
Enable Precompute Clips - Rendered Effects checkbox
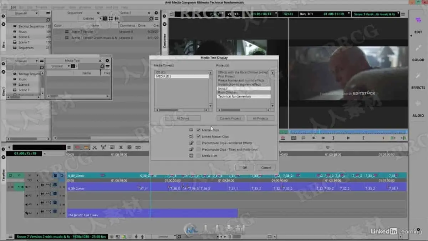[199, 143]
